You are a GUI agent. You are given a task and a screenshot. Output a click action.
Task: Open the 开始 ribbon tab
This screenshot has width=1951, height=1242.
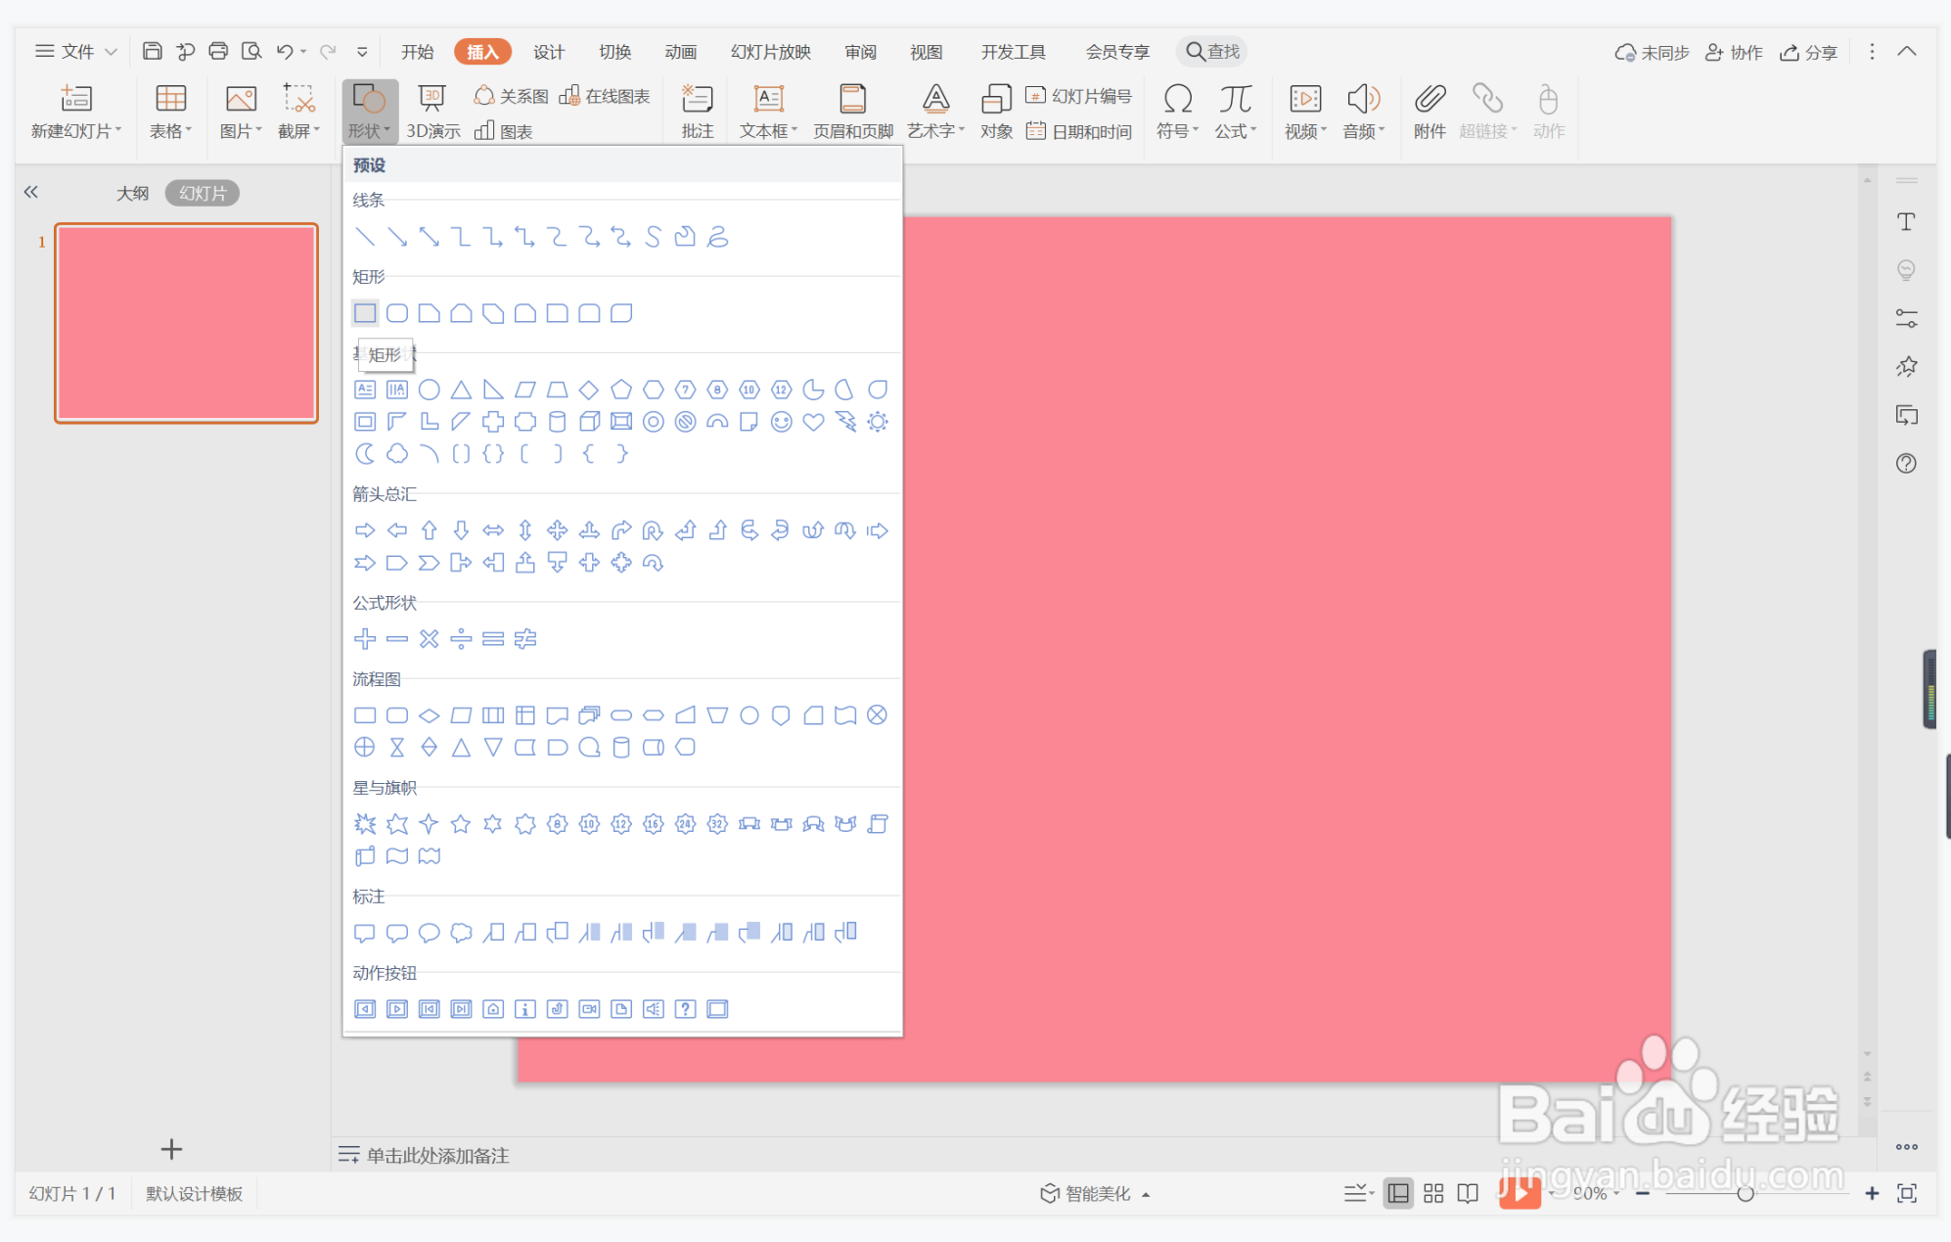tap(417, 52)
